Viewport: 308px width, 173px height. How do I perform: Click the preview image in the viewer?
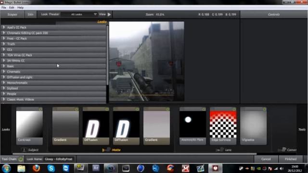coord(146,61)
